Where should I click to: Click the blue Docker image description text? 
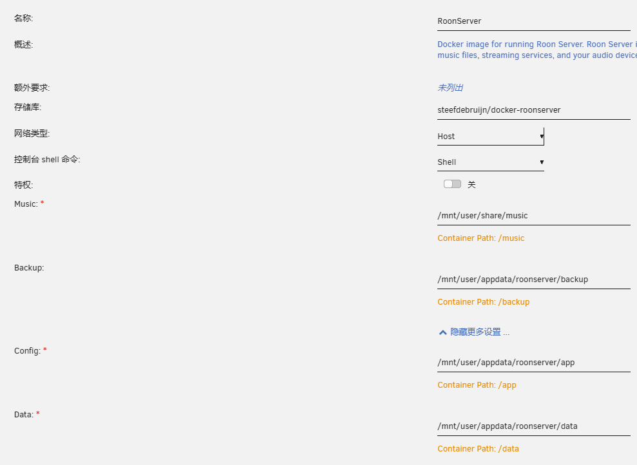tap(537, 50)
